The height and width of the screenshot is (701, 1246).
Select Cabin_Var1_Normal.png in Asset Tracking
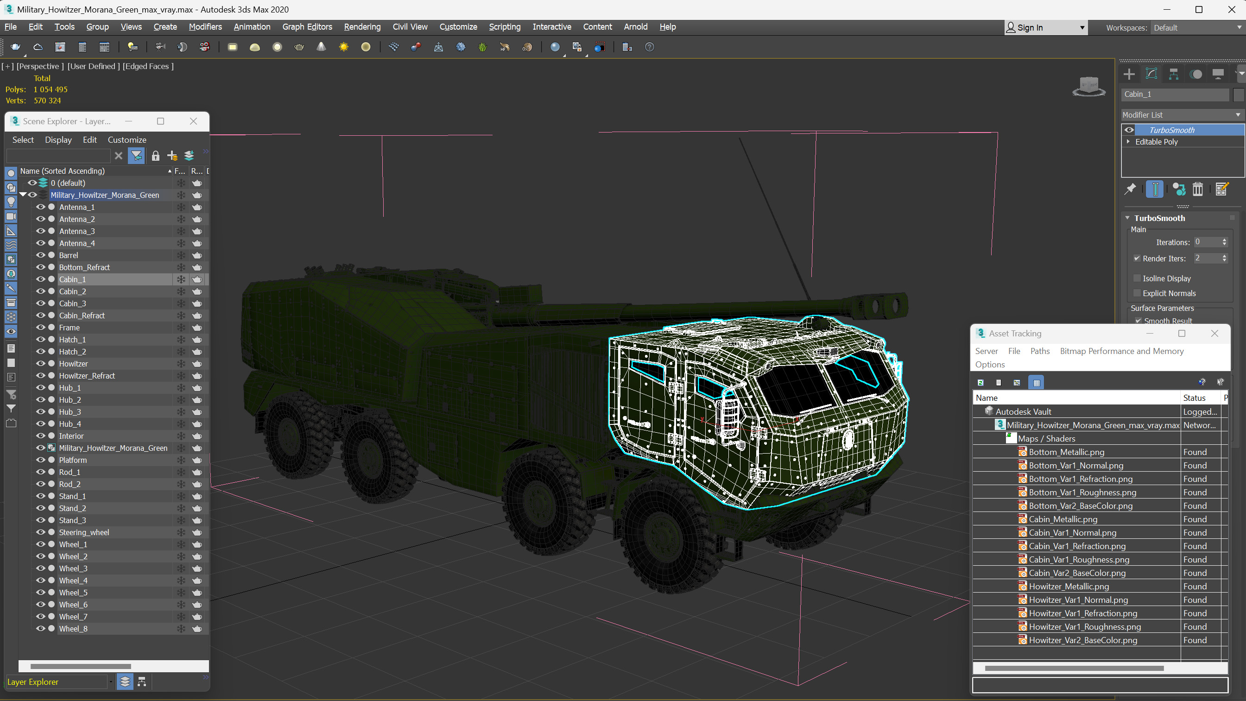[x=1072, y=533]
